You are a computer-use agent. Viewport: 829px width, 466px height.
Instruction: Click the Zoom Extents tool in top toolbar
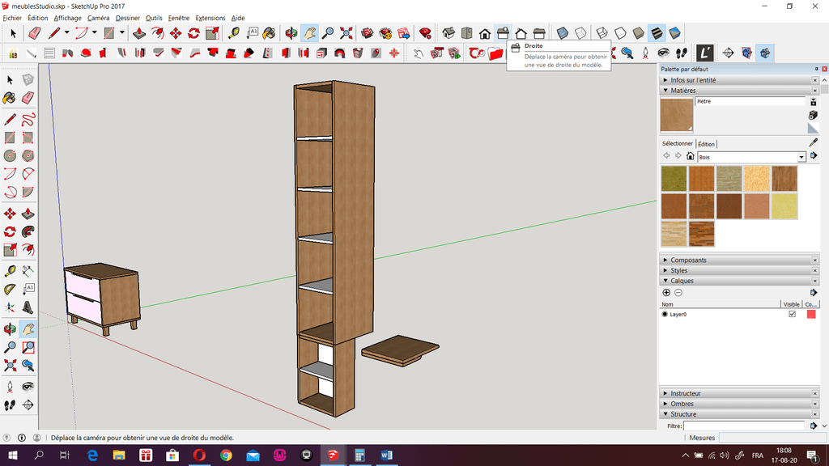coord(346,33)
